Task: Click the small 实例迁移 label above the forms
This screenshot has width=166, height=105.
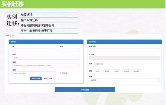Action: click(9, 36)
